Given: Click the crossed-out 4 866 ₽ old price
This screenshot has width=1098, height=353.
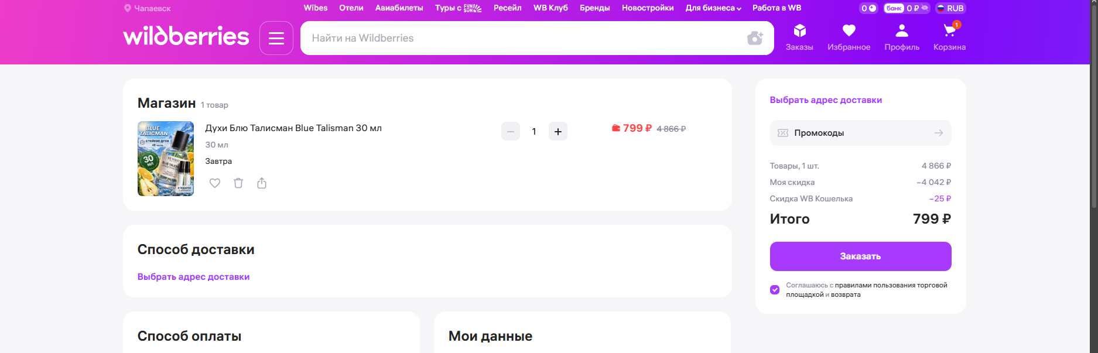Looking at the screenshot, I should coord(671,129).
